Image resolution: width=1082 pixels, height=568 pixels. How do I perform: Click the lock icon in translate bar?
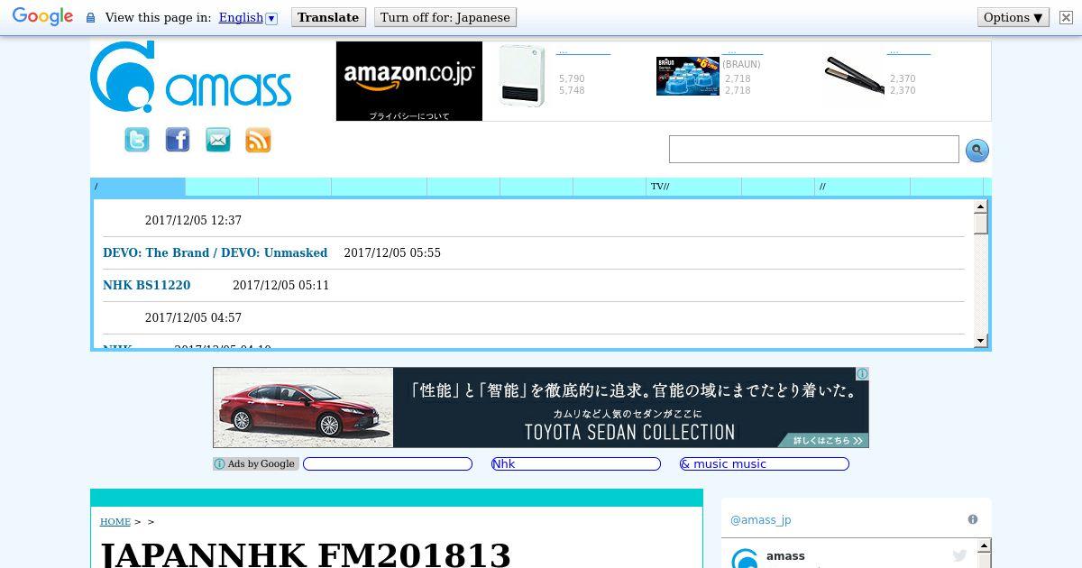pos(90,17)
